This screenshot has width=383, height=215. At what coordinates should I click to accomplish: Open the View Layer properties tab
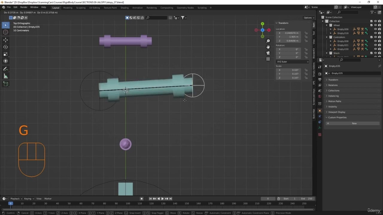(320, 85)
